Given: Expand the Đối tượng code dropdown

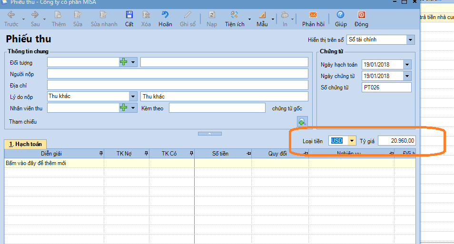Looking at the screenshot, I should click(x=133, y=62).
